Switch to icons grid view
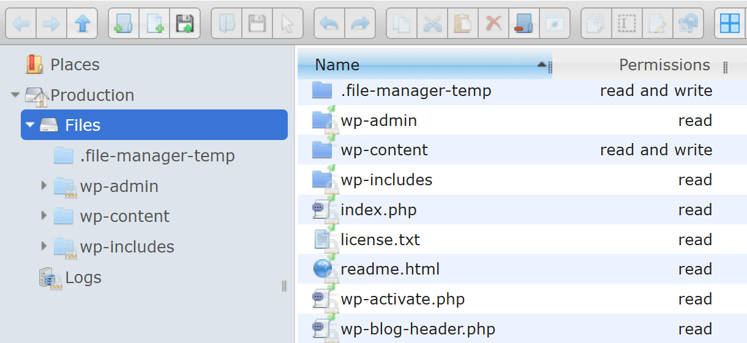 click(730, 24)
